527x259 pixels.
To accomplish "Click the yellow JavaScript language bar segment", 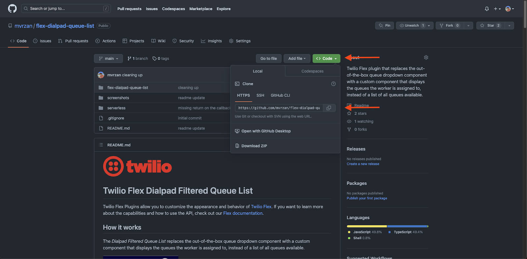I will pos(367,226).
